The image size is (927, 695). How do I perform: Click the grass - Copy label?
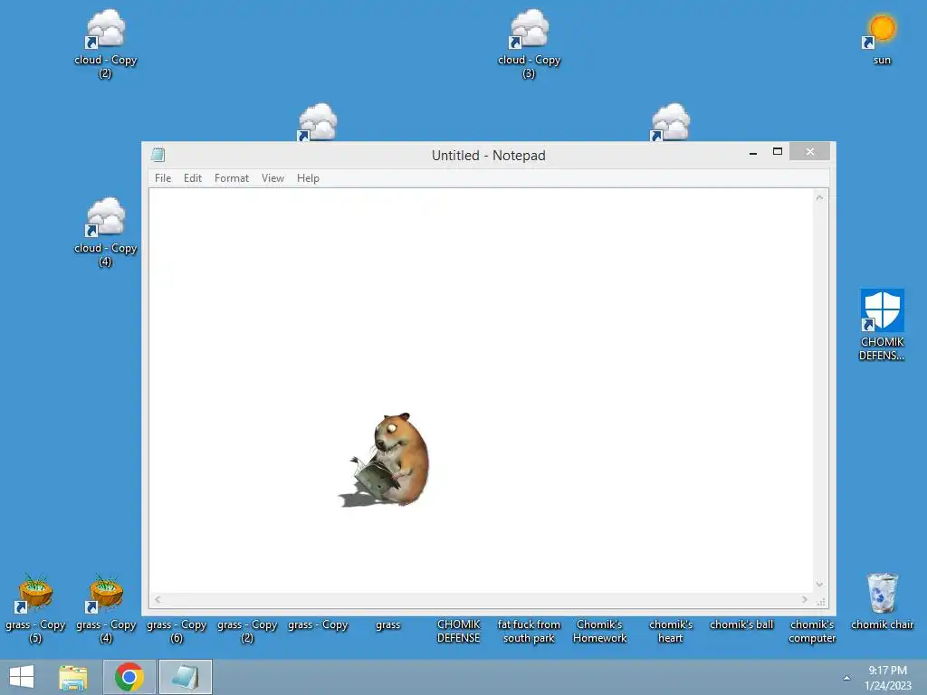pyautogui.click(x=318, y=624)
